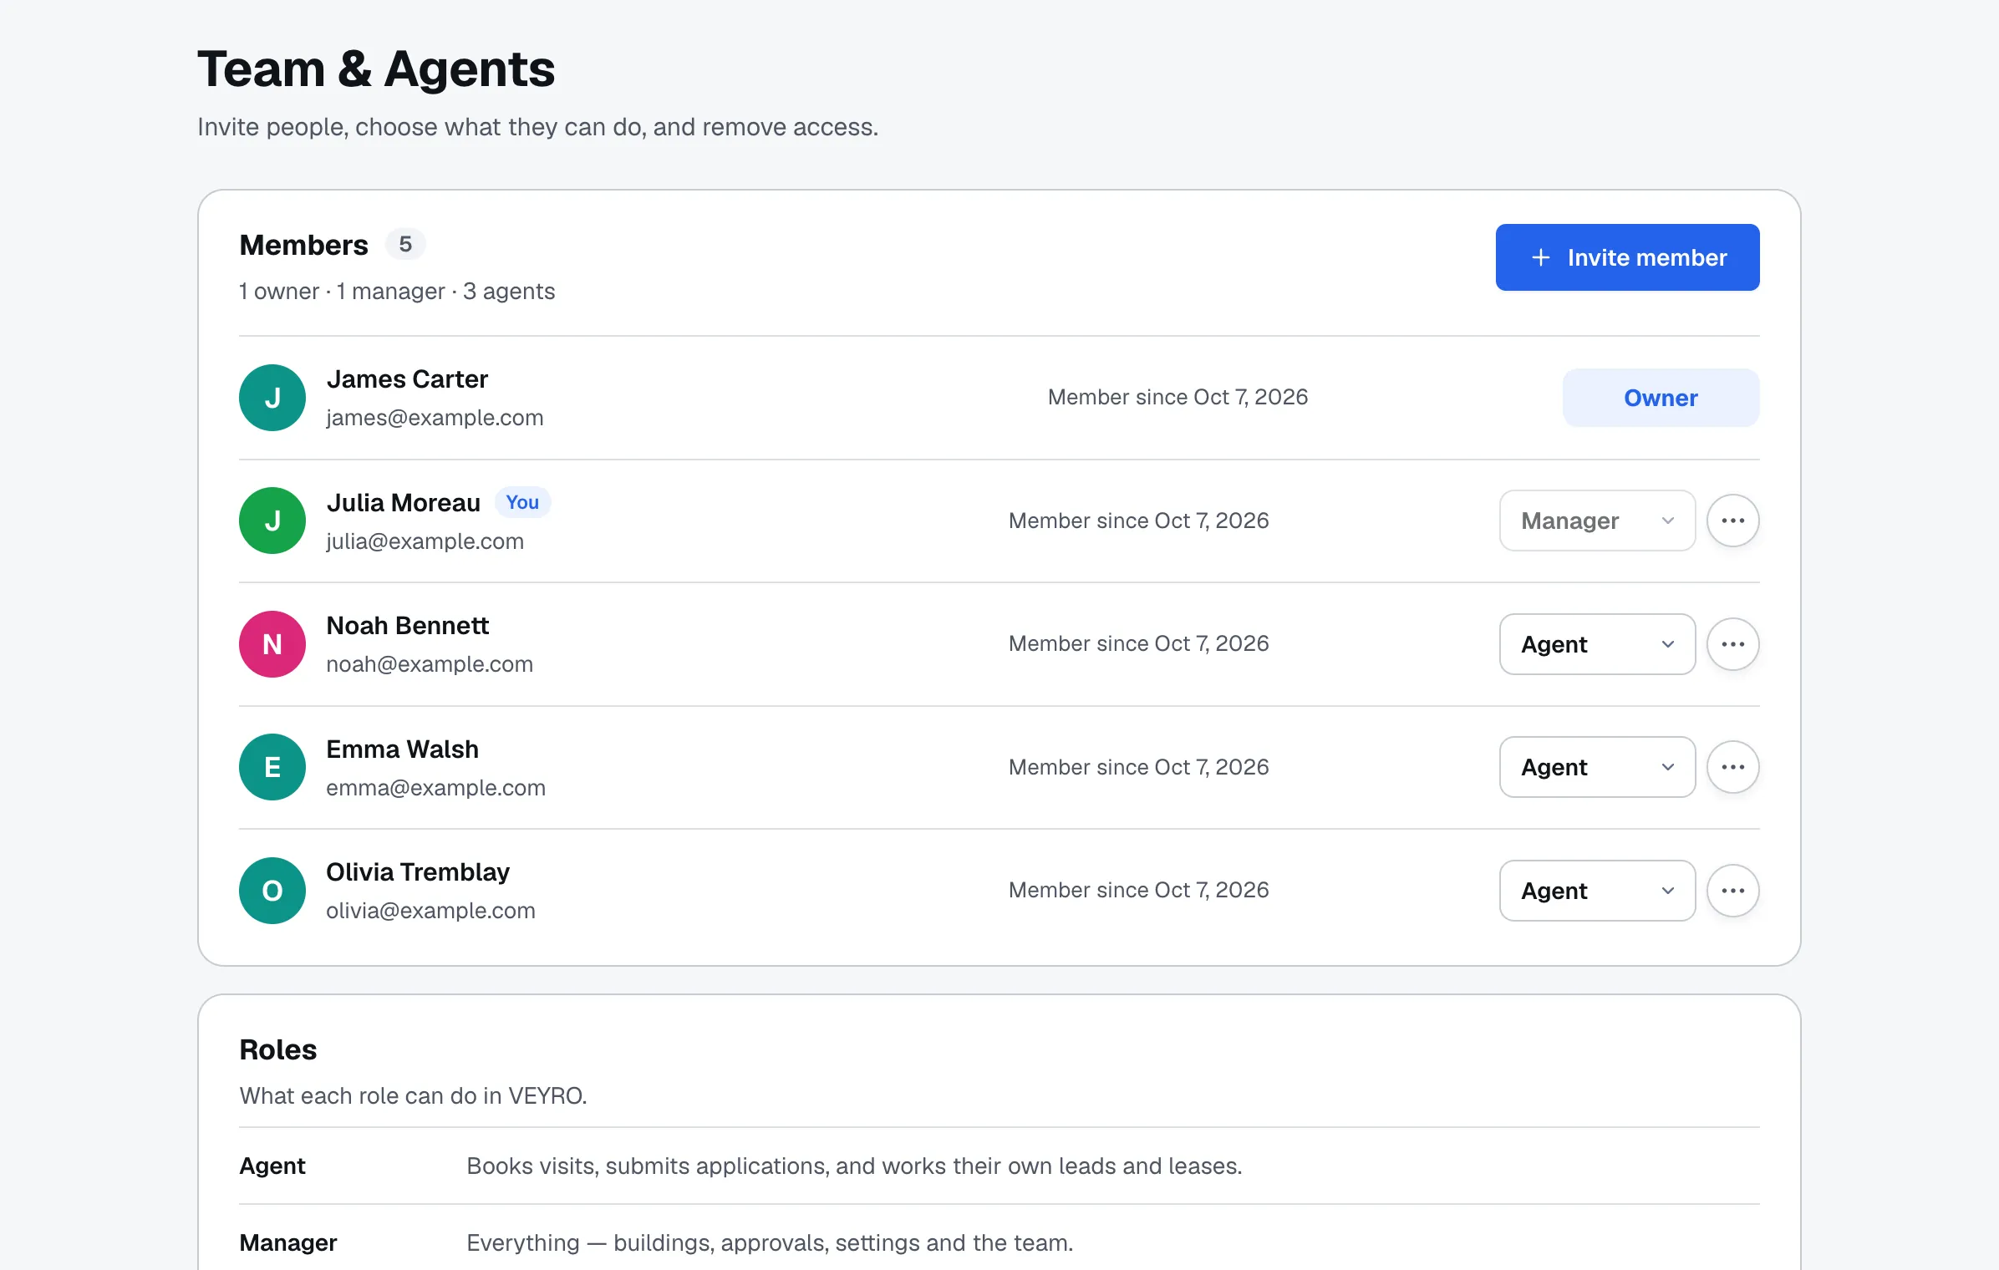Viewport: 1999px width, 1270px height.
Task: Change Olivia Tremblay's Agent role dropdown
Action: 1597,891
